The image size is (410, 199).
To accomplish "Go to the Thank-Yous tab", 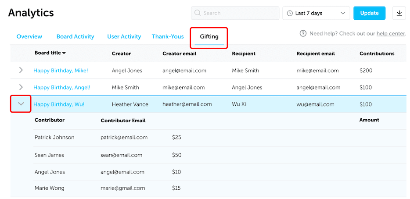I will click(x=168, y=36).
